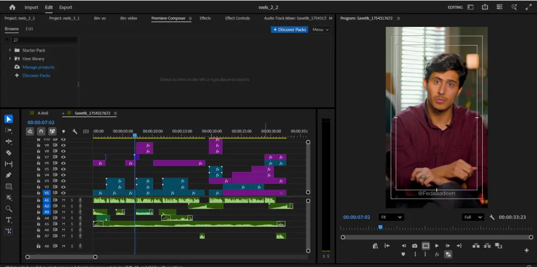Toggle the V1 track lock
The height and width of the screenshot is (267, 537).
(38, 193)
